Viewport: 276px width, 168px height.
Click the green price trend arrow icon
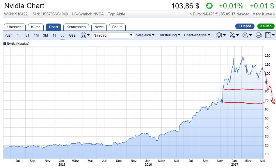[x=209, y=6]
